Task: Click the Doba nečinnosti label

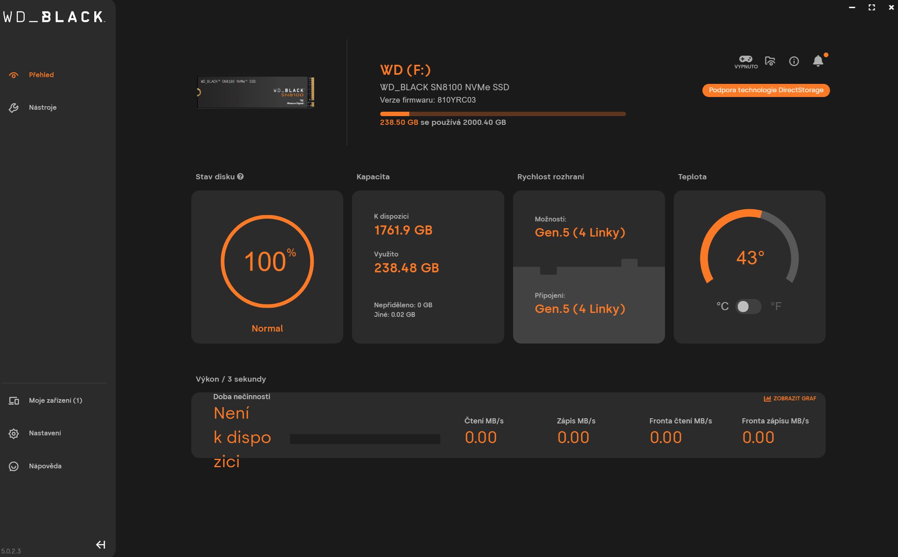Action: coord(241,396)
